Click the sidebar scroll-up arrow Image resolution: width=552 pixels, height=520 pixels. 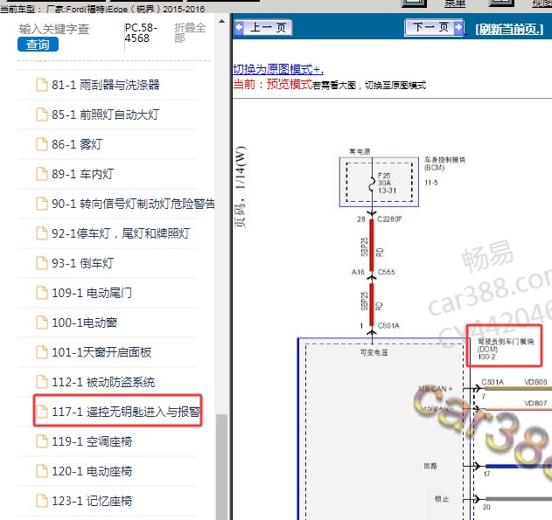point(222,22)
